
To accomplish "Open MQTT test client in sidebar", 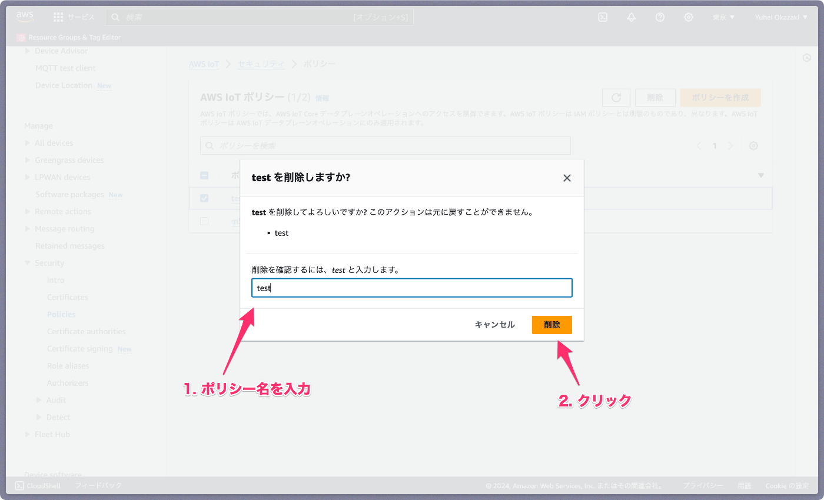I will [x=65, y=68].
